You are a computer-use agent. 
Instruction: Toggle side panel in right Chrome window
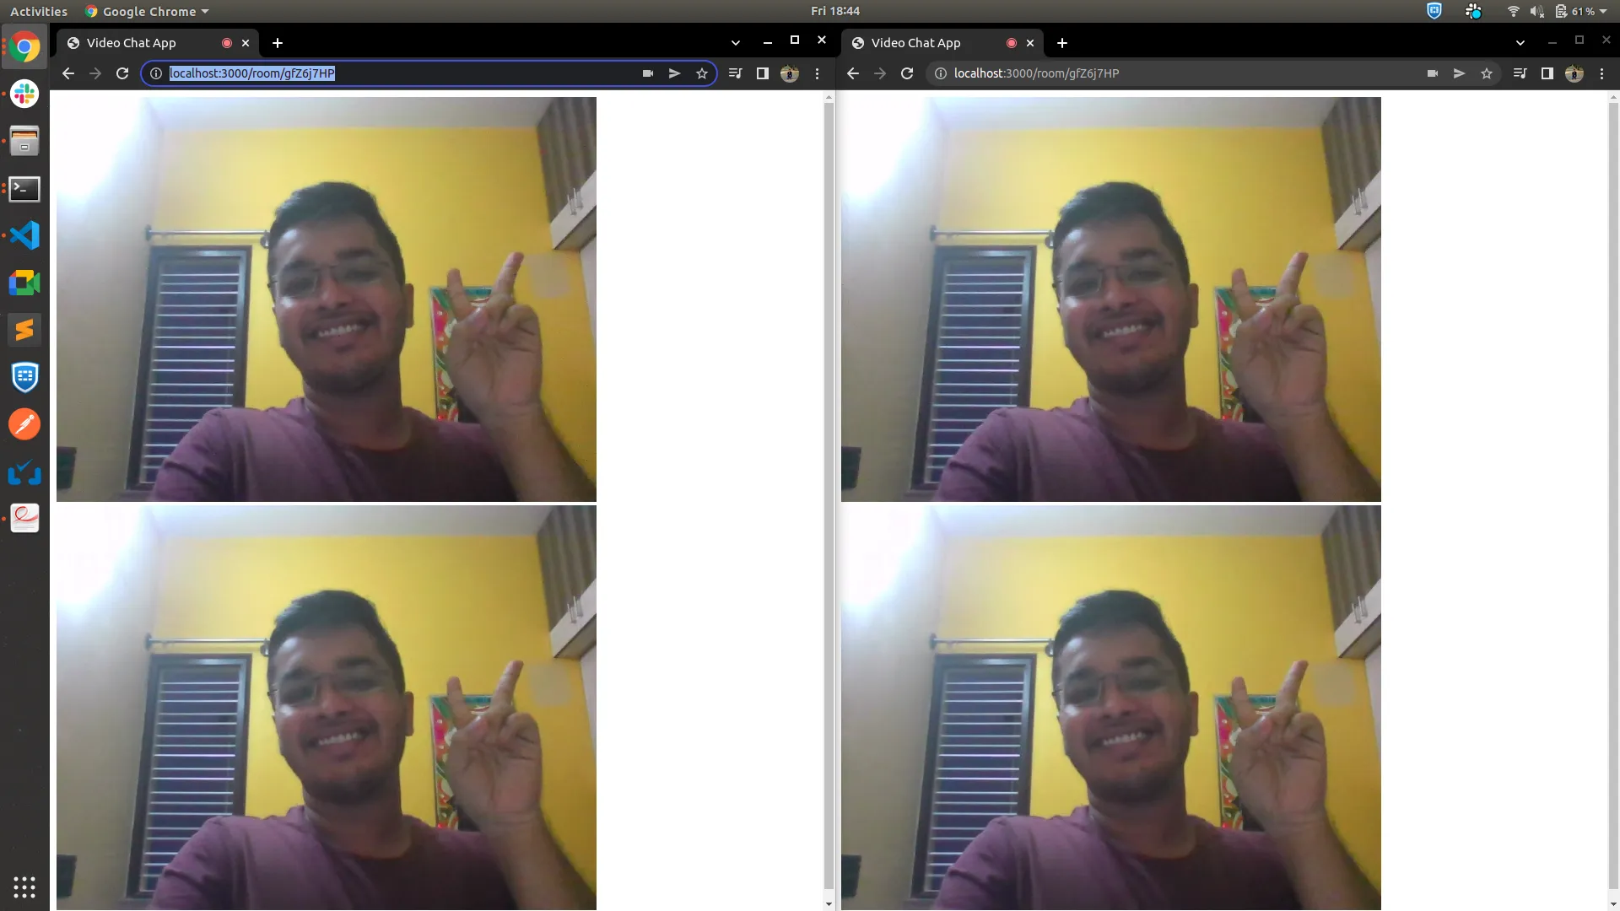pyautogui.click(x=1547, y=73)
